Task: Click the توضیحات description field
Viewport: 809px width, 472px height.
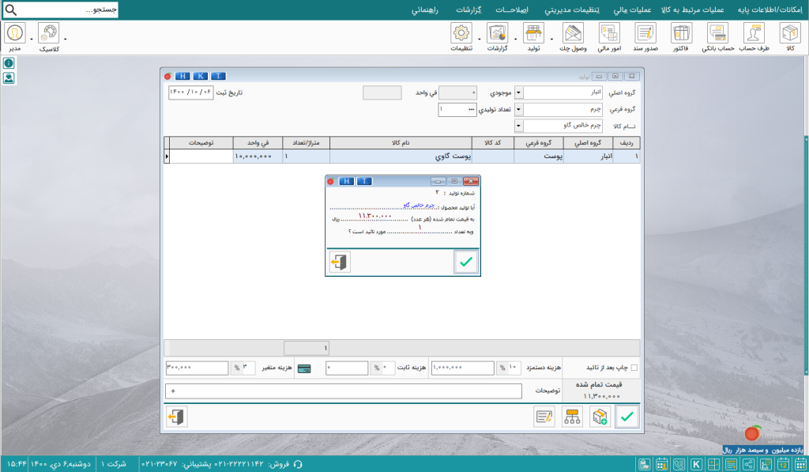Action: [344, 391]
